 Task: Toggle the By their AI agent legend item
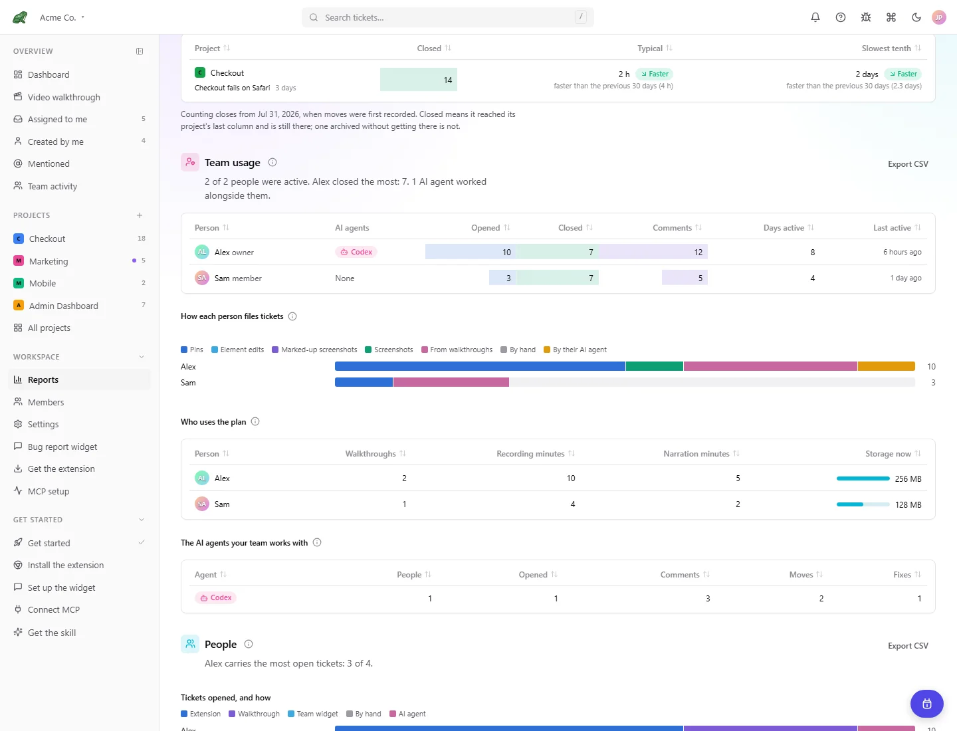[x=576, y=350]
